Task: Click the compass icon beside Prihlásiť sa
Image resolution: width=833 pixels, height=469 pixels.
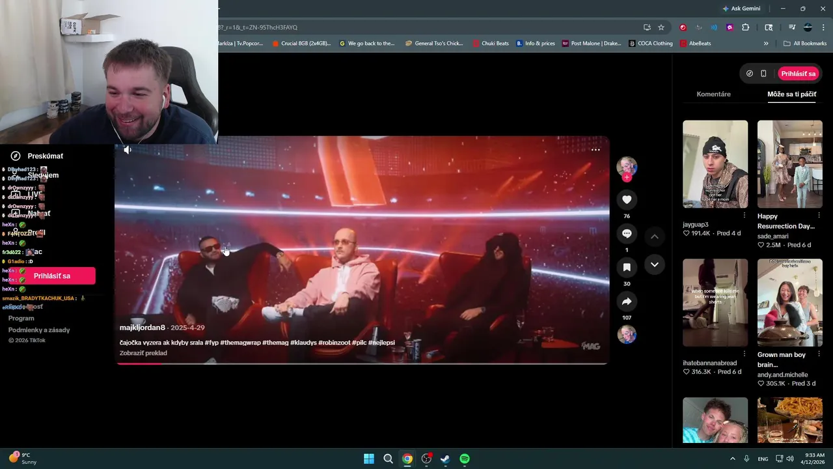Action: (750, 74)
